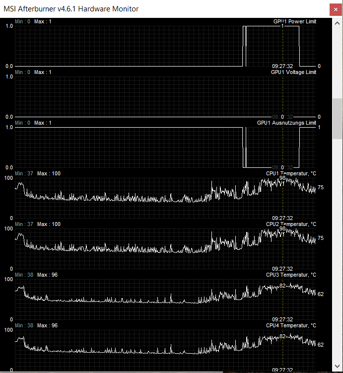The image size is (343, 373).
Task: Click the 09:27:32 timestamp in the CPU3 graph
Action: [282, 319]
